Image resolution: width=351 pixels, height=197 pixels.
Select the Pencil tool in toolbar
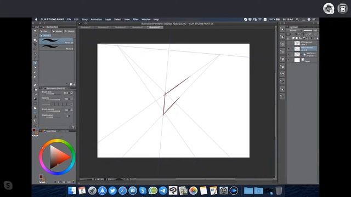pyautogui.click(x=35, y=67)
